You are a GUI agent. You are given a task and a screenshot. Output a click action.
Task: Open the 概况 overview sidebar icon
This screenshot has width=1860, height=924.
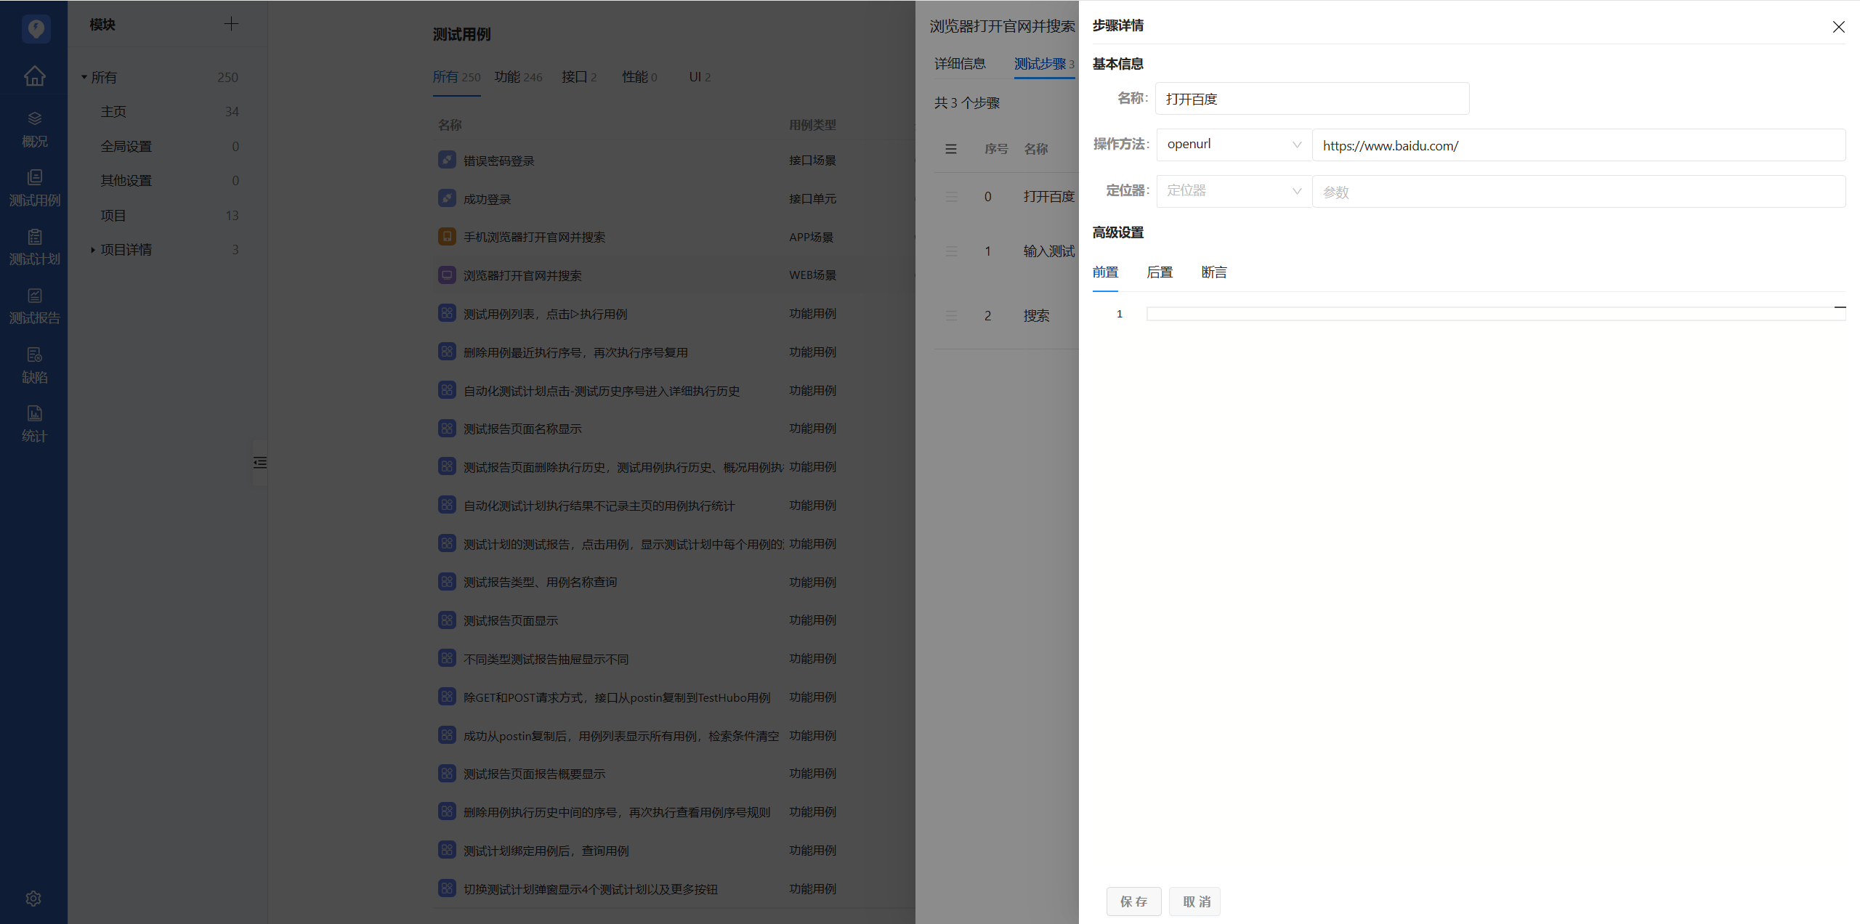pyautogui.click(x=34, y=129)
